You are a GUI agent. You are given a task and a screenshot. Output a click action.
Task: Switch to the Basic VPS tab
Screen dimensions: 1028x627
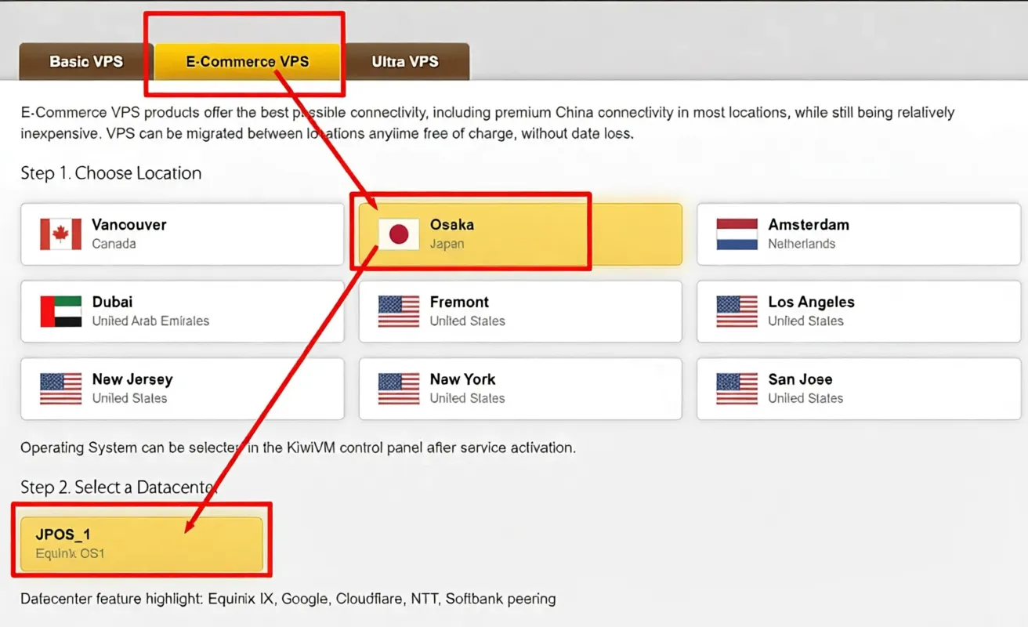pos(86,61)
